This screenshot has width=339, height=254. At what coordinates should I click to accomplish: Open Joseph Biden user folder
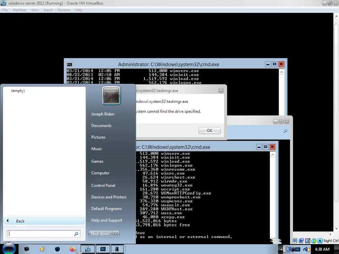pos(103,114)
